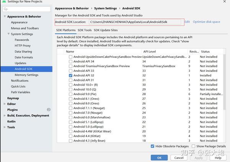The height and width of the screenshot is (162, 230).
Task: Select Memory Settings in the sidebar
Action: (26, 75)
